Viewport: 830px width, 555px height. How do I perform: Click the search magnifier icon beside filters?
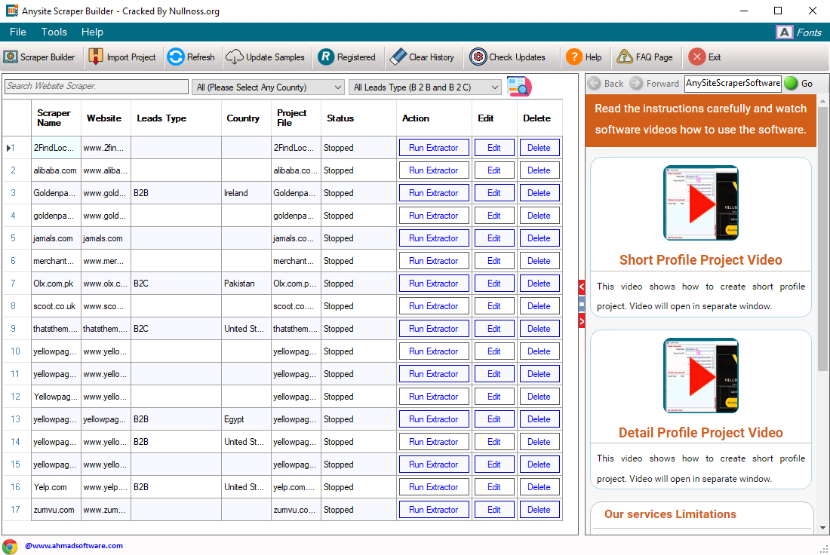click(519, 87)
